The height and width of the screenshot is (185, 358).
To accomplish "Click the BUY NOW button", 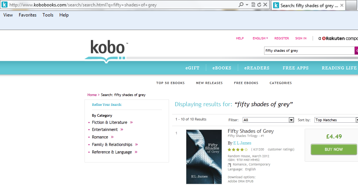I will tap(334, 149).
